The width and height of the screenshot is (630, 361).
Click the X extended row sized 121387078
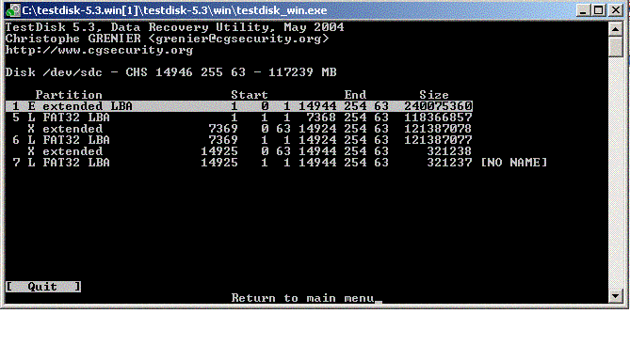point(250,129)
